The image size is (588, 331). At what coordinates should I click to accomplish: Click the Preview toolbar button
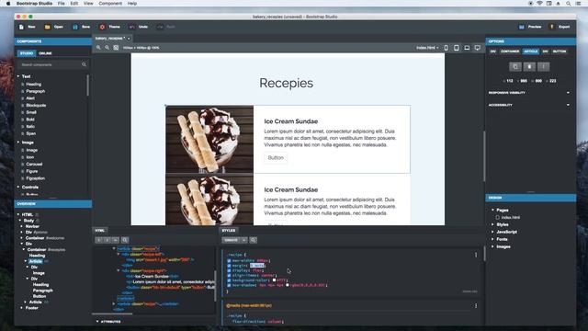[x=530, y=27]
